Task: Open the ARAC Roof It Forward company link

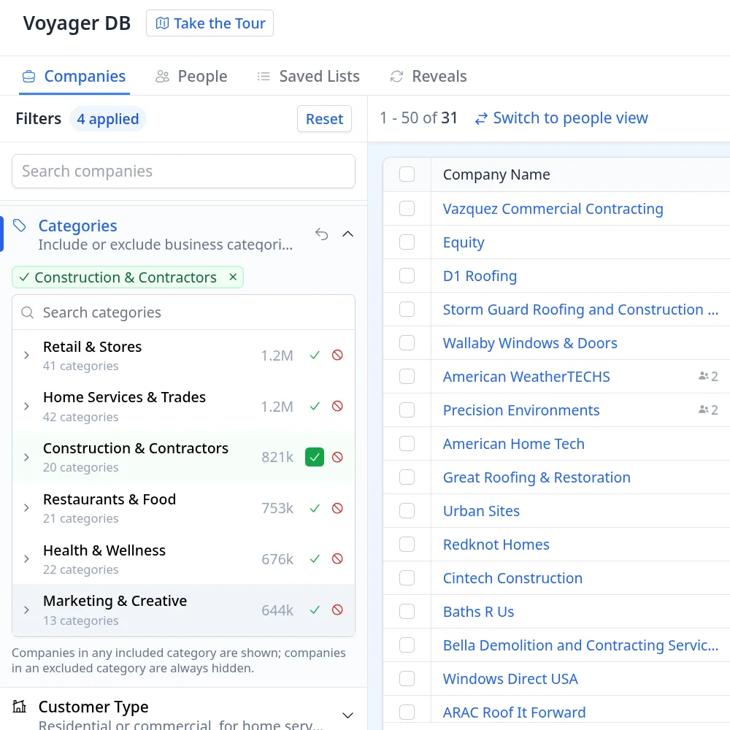Action: 514,712
